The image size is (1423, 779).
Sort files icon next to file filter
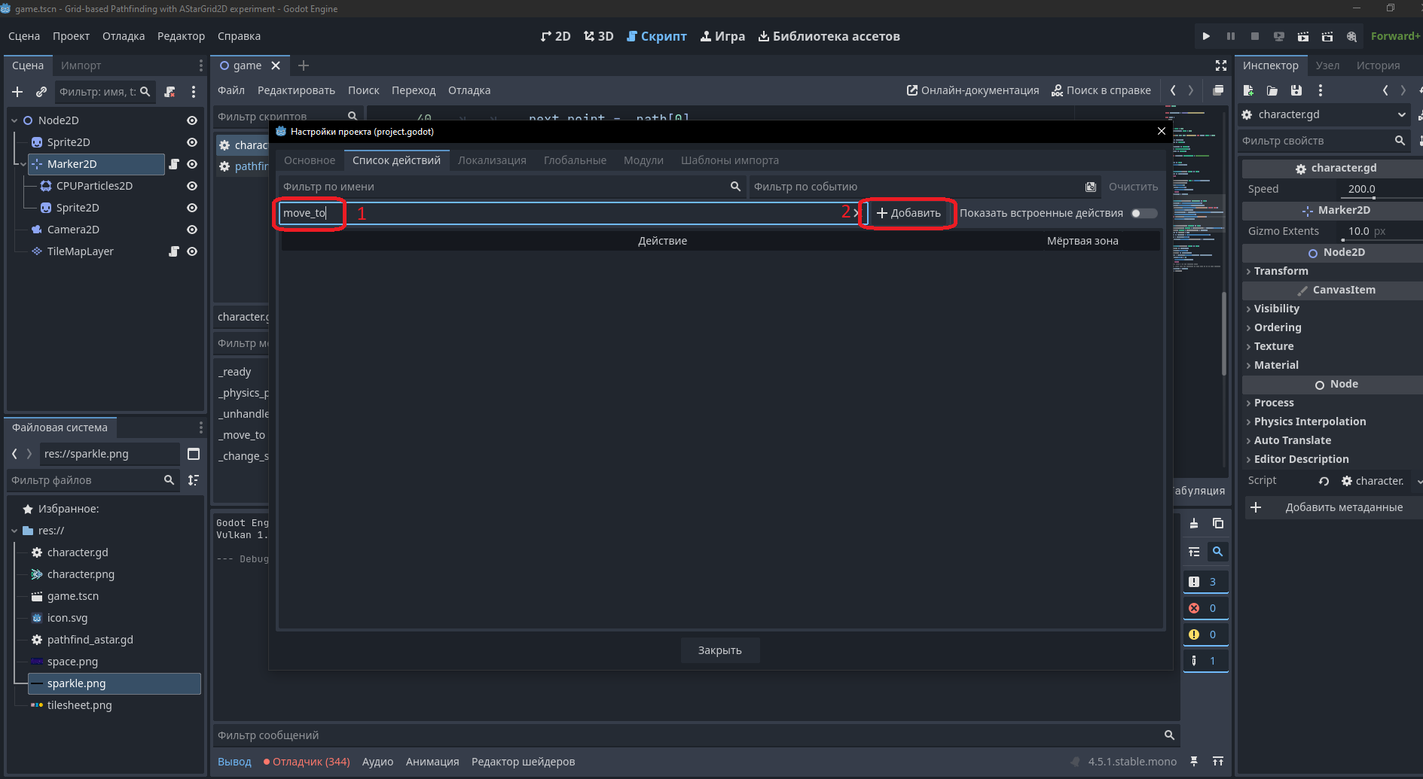[194, 480]
